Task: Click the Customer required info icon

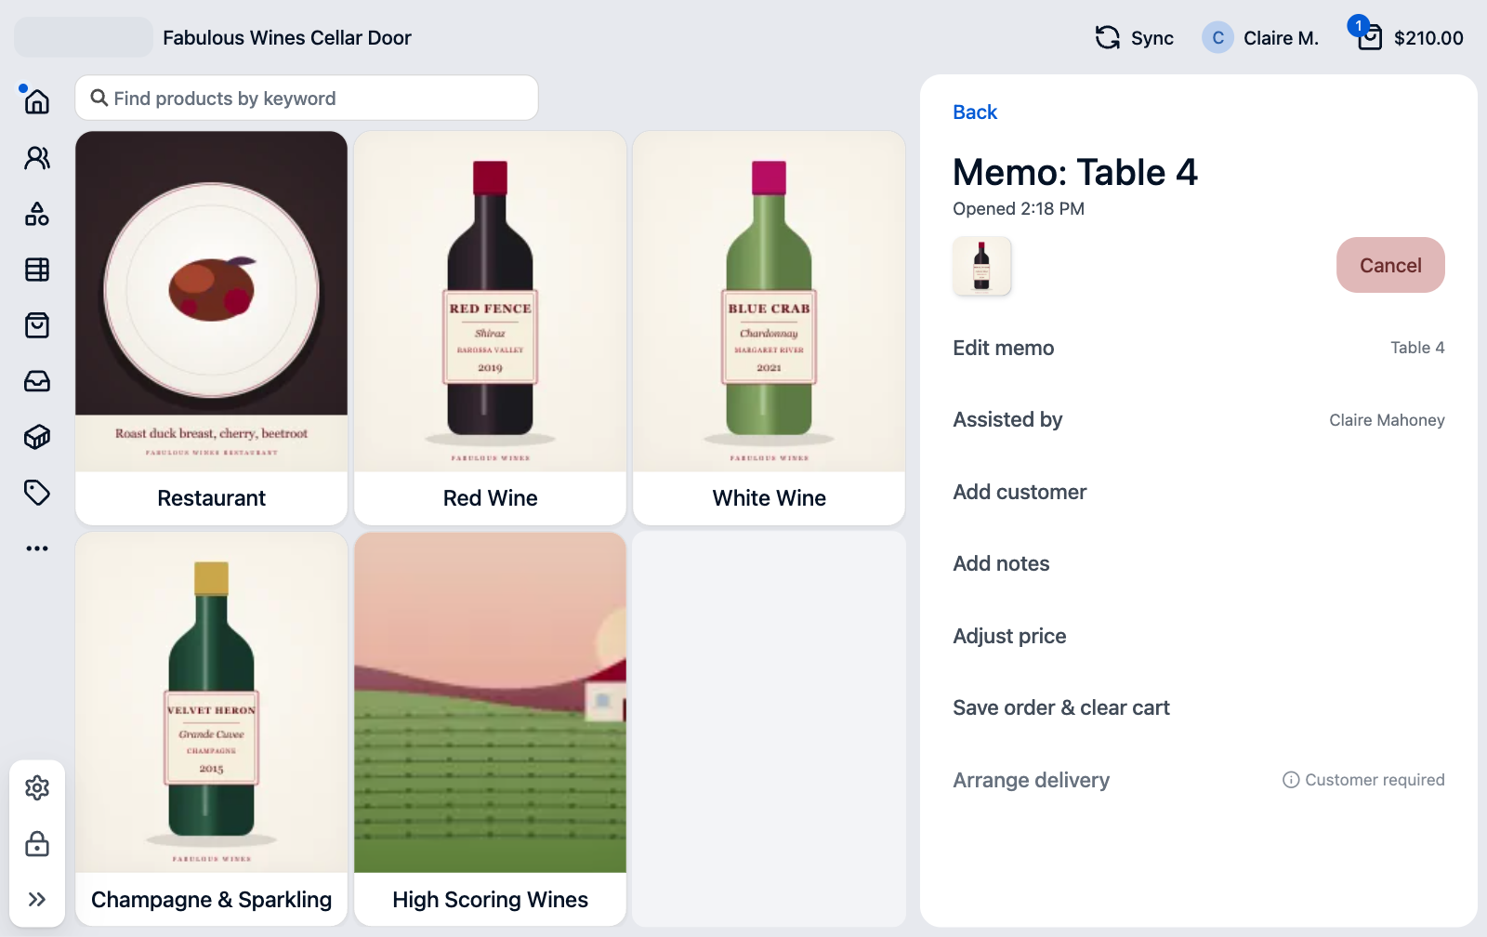Action: (x=1291, y=780)
